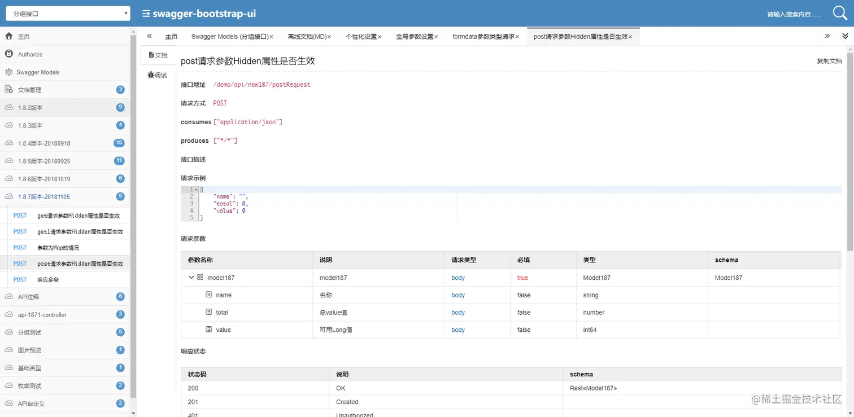Expand the 1.8.6版本-20181019 group
854x417 pixels.
pos(65,179)
